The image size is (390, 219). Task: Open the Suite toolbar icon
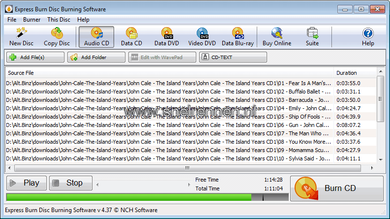pos(312,37)
